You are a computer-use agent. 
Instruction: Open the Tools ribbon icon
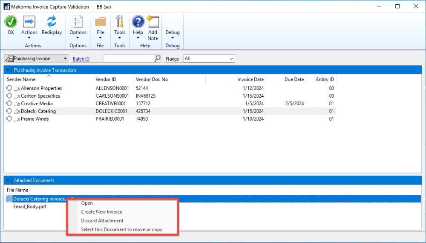tap(120, 22)
